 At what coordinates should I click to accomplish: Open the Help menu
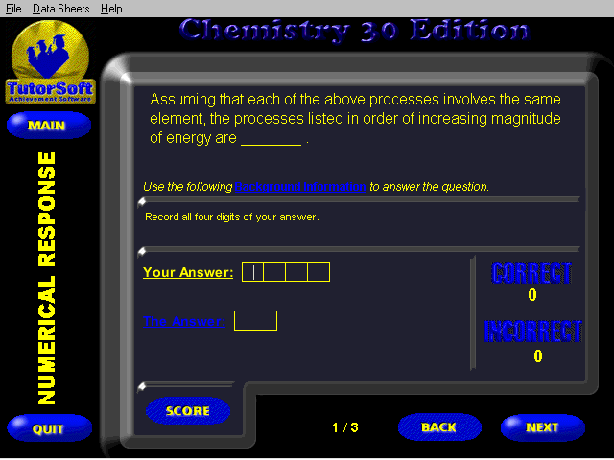(111, 9)
